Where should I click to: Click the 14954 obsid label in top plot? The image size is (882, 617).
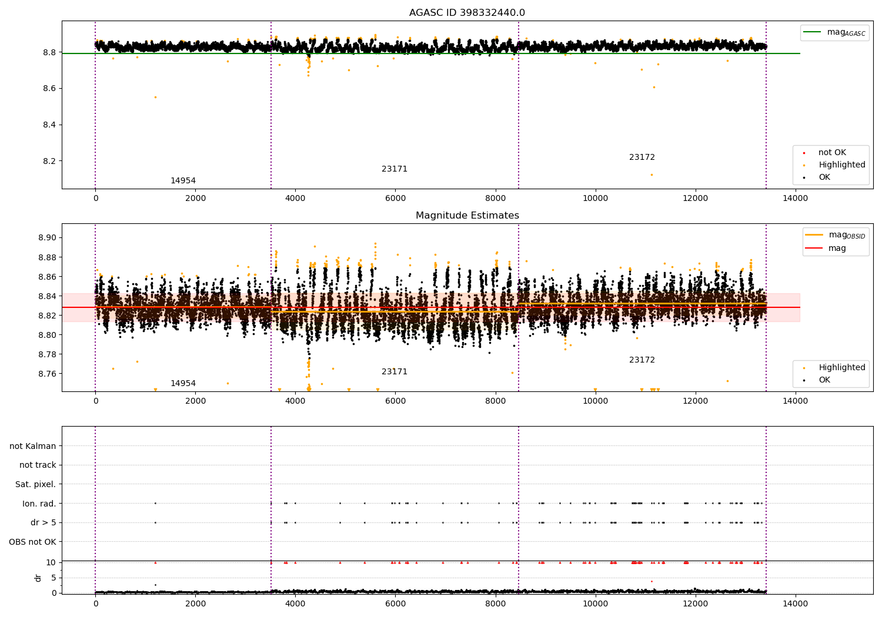183,181
